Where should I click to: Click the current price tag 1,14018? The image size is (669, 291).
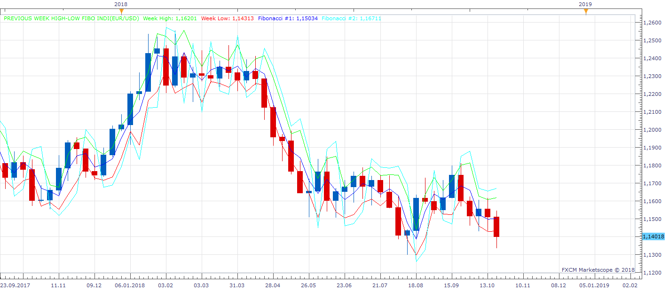(x=654, y=236)
